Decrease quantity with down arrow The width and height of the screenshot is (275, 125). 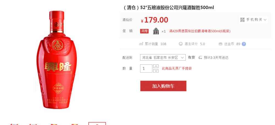pos(156,71)
